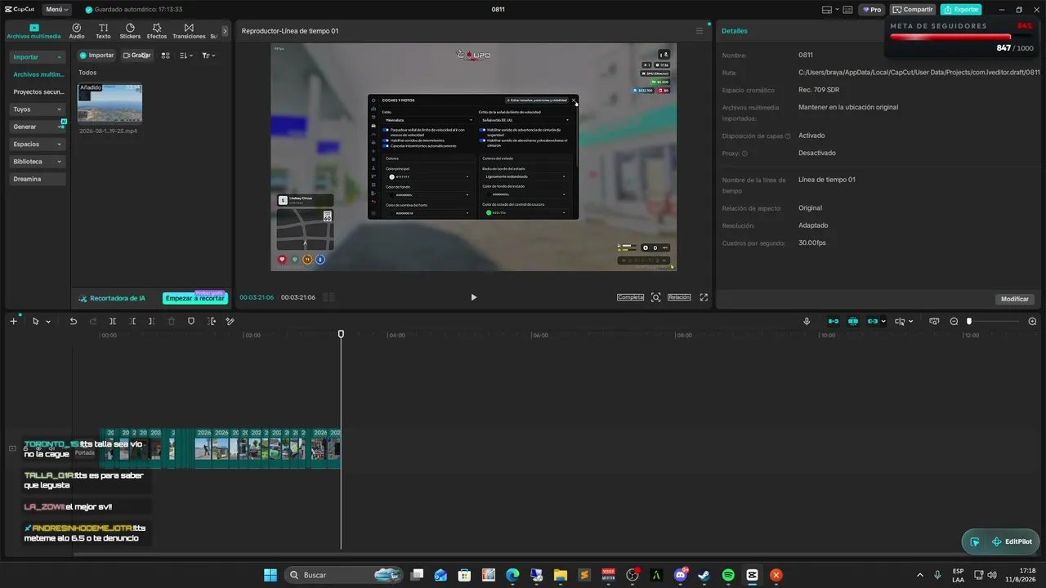Image resolution: width=1046 pixels, height=588 pixels.
Task: Switch media view to grid layout
Action: [166, 56]
